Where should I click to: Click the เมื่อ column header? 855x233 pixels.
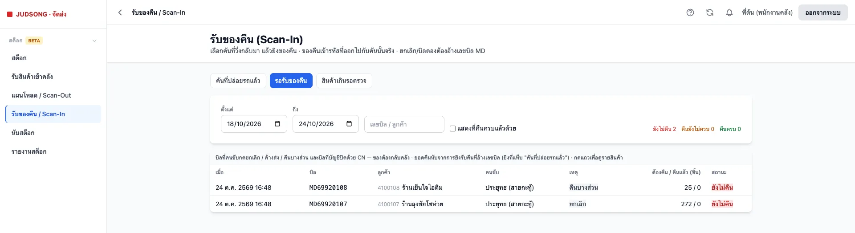(220, 172)
